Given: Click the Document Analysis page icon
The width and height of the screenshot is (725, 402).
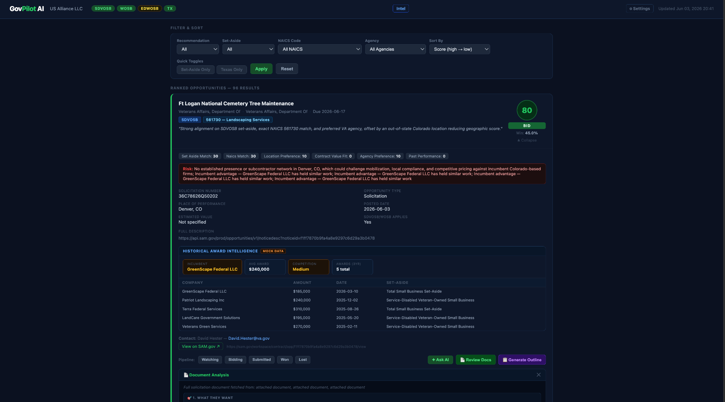Looking at the screenshot, I should click(x=186, y=375).
